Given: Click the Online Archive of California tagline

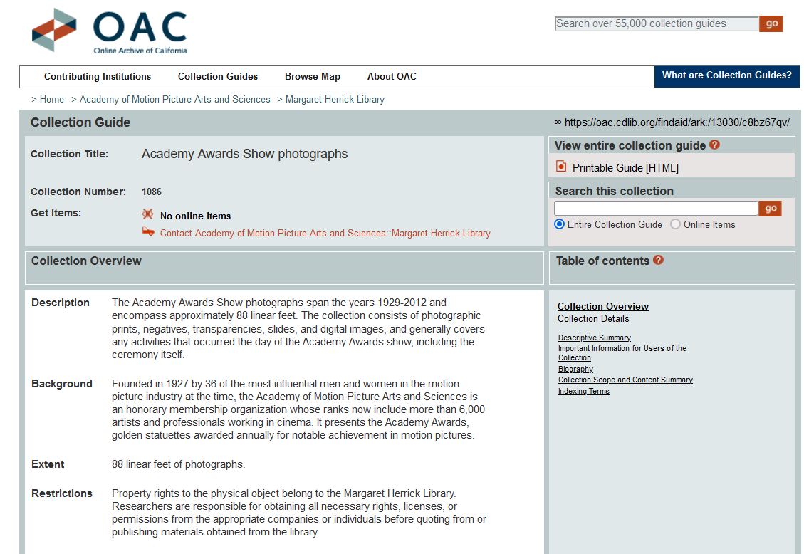Looking at the screenshot, I should click(x=140, y=51).
